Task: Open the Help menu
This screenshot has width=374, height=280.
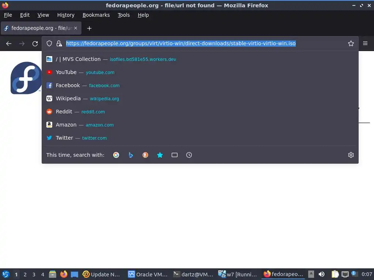Action: tap(143, 15)
